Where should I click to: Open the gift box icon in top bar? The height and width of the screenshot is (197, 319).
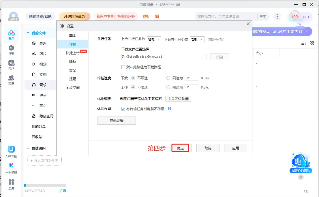tap(157, 16)
